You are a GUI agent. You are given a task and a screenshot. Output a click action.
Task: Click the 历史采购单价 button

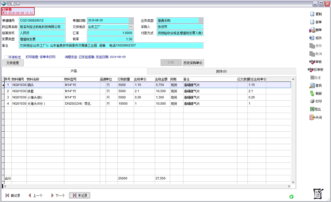(x=193, y=63)
